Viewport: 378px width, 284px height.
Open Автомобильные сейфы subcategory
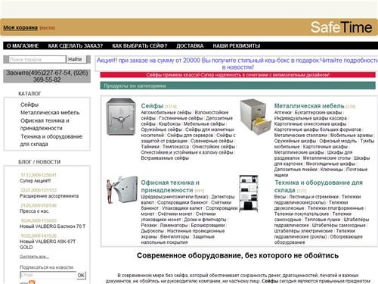tap(166, 112)
